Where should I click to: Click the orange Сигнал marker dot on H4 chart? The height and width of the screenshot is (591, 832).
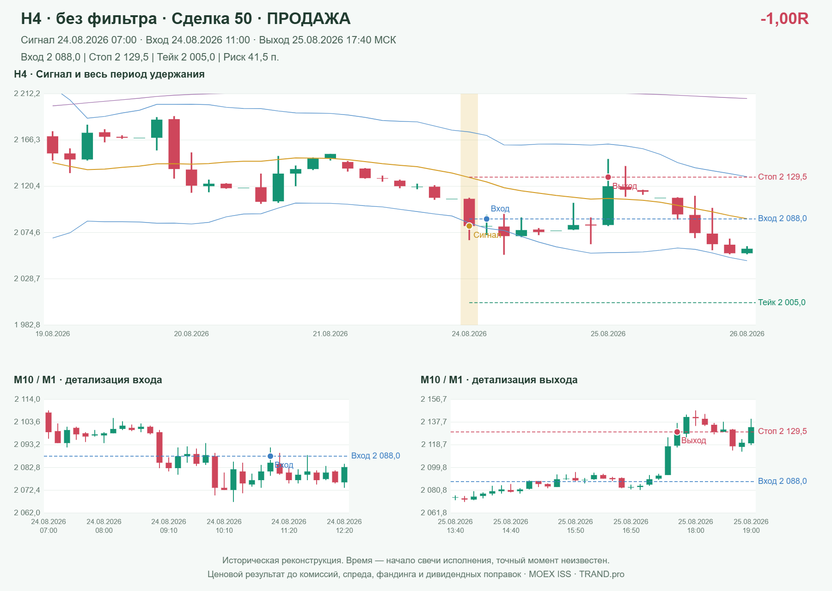(x=469, y=226)
